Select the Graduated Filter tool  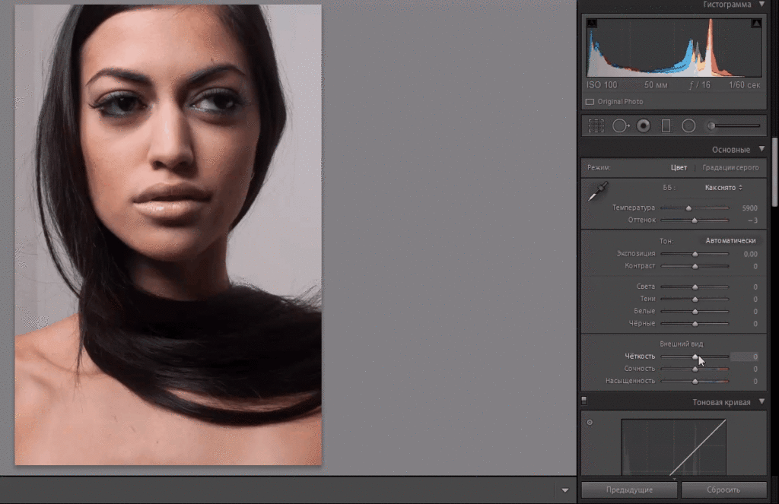(x=666, y=126)
